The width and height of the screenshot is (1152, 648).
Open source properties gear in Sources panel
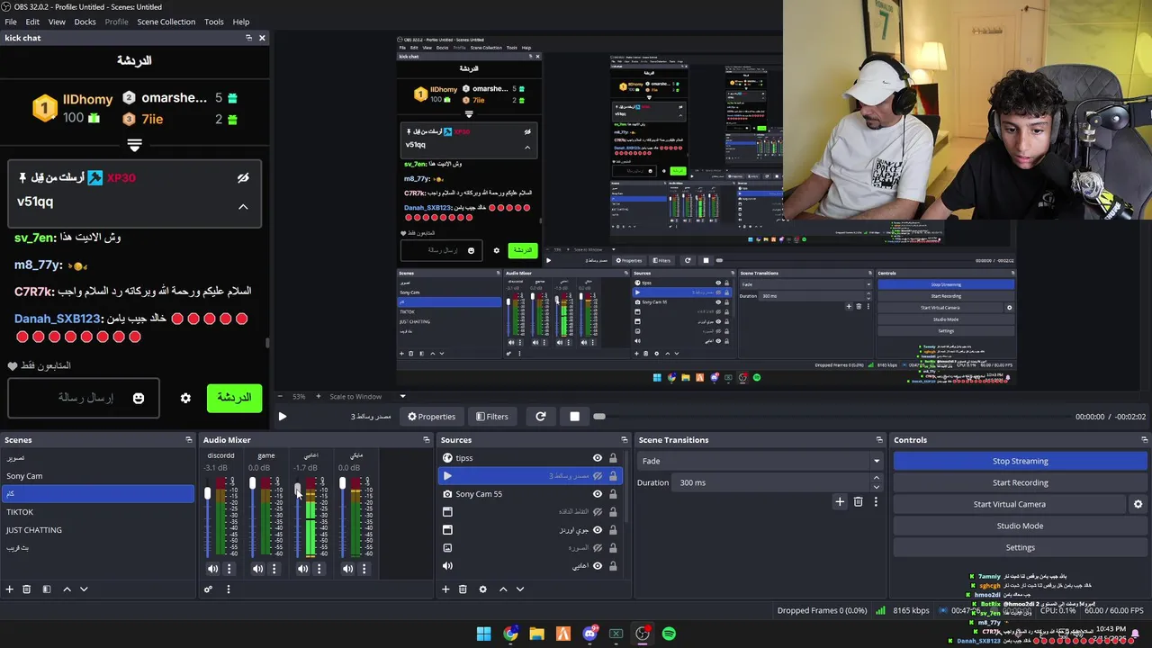[x=482, y=589]
